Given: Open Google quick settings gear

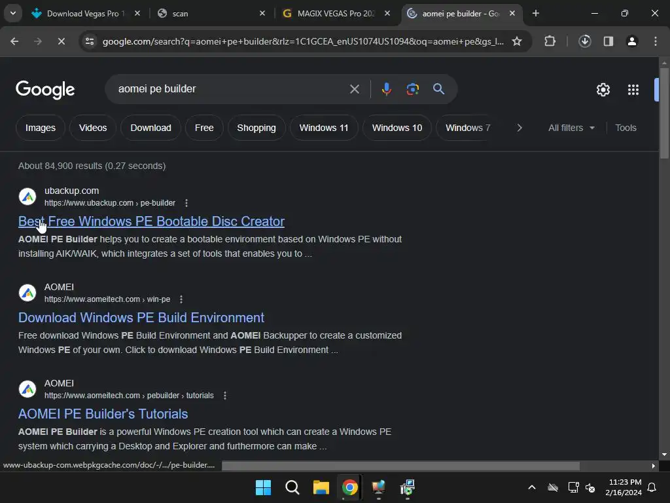Looking at the screenshot, I should click(603, 89).
